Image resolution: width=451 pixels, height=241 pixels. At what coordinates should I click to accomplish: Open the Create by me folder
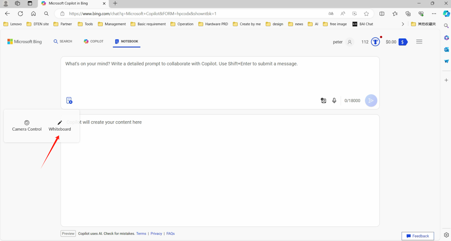[x=247, y=24]
